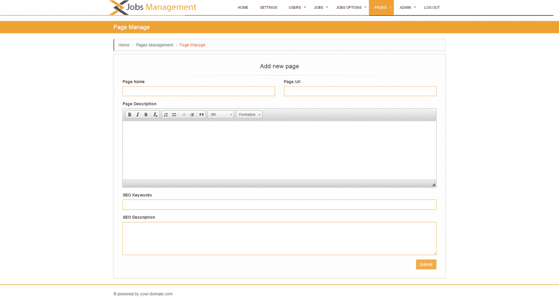Toggle bold formatting in editor
The image size is (559, 300).
[129, 115]
